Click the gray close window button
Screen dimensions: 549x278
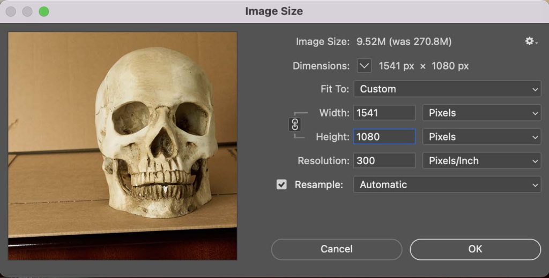click(11, 11)
